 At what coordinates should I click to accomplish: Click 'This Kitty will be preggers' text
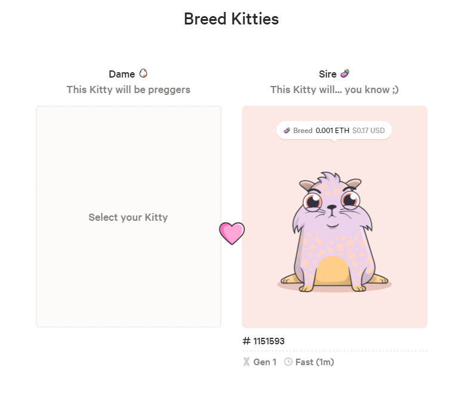128,90
